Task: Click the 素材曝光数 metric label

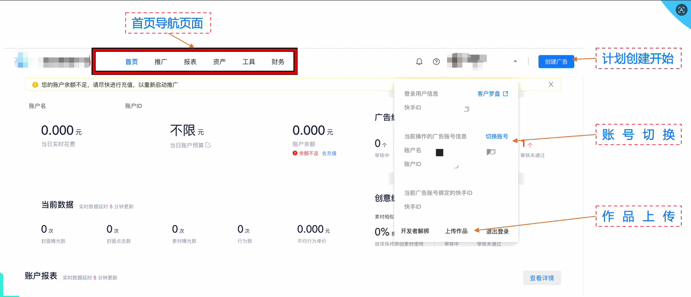Action: [x=184, y=241]
